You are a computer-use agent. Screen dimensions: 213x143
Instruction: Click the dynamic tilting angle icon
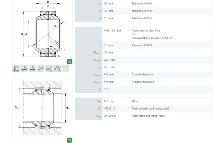49,69
